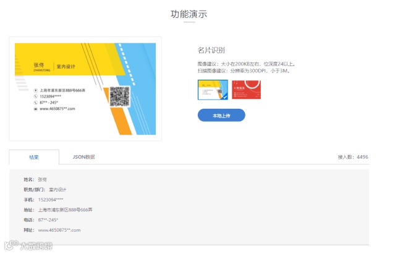The height and width of the screenshot is (254, 395).
Task: Click the 扫描图像建议 300DPI recommendation line
Action: pyautogui.click(x=244, y=70)
